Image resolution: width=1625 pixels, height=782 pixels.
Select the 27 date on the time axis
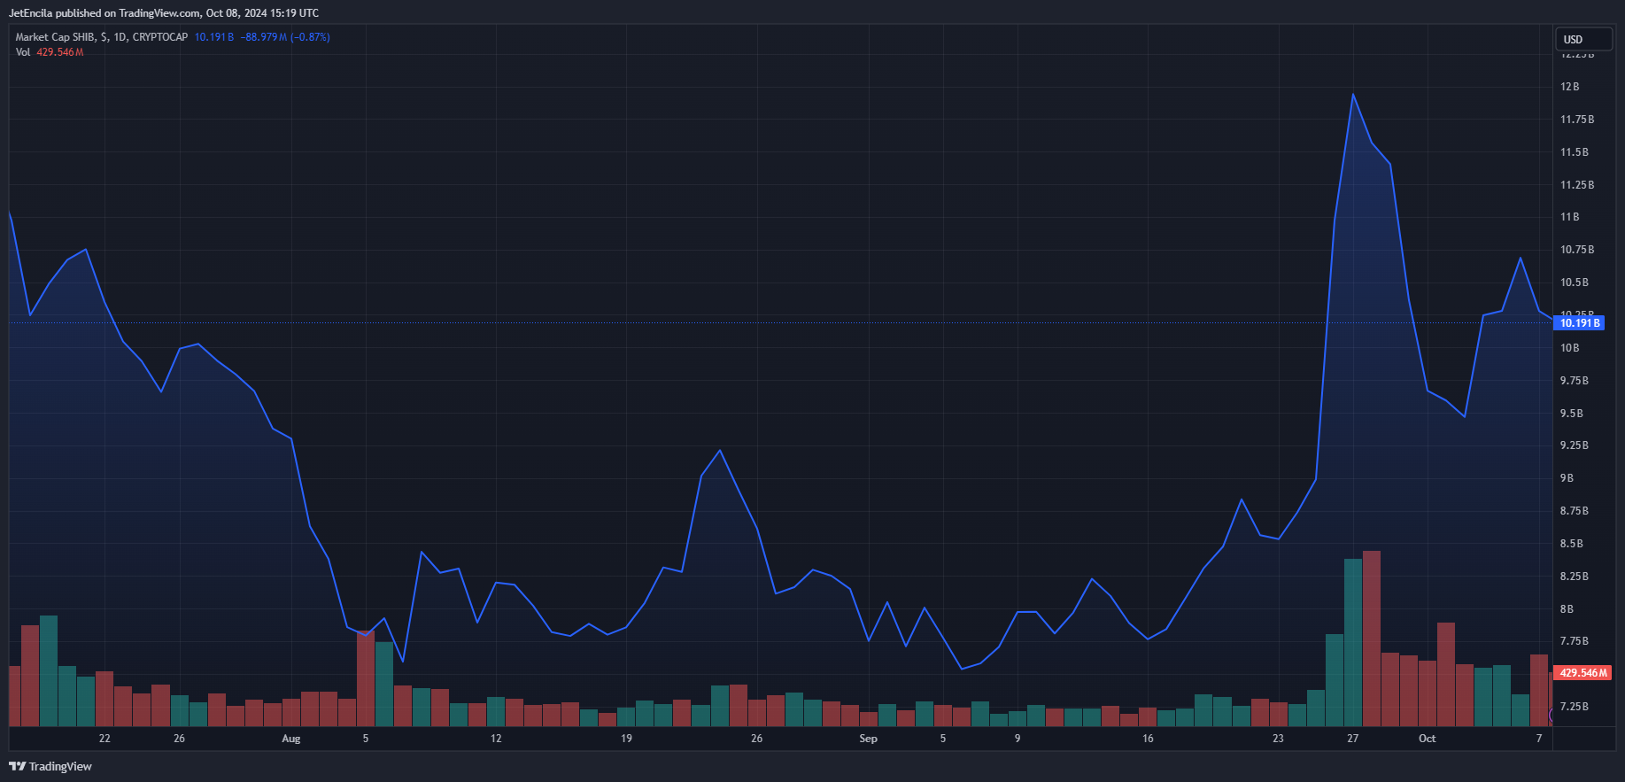(1352, 739)
